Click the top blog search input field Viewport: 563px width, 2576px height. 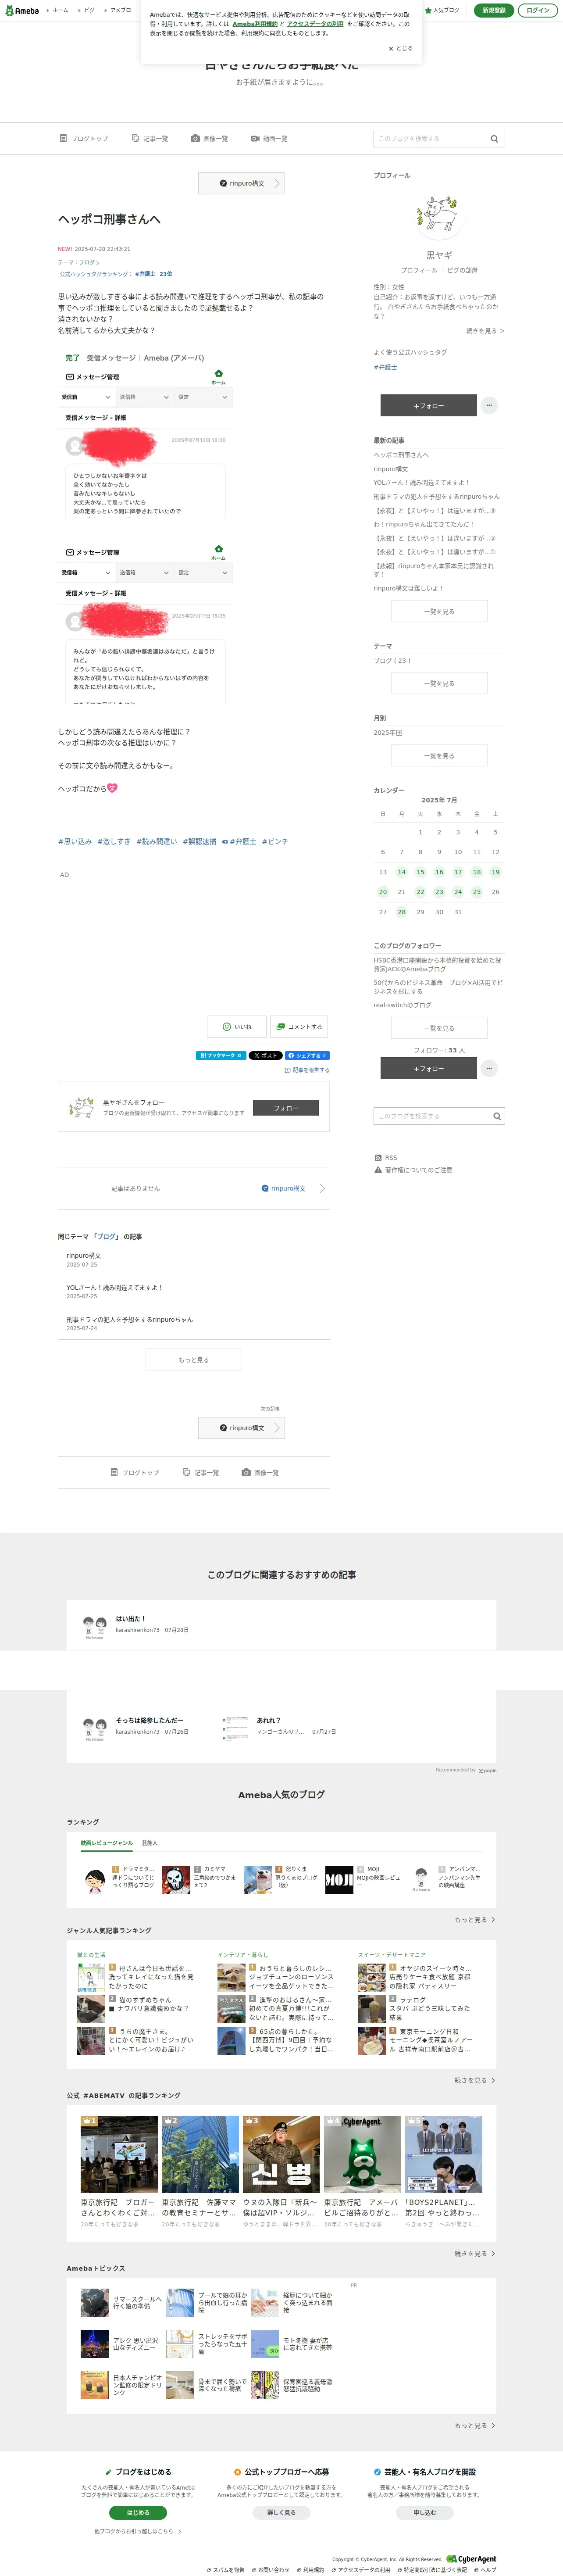coord(430,139)
